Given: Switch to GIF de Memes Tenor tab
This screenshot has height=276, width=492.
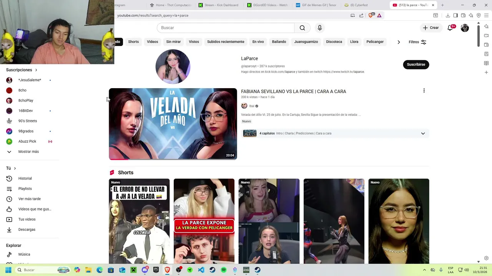Looking at the screenshot, I should pos(316,5).
